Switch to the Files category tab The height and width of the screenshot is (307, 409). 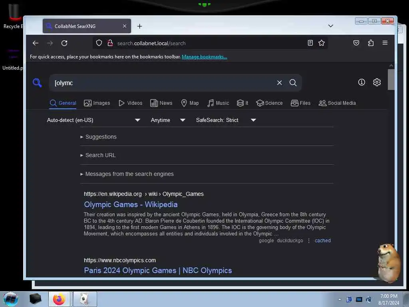pos(300,103)
